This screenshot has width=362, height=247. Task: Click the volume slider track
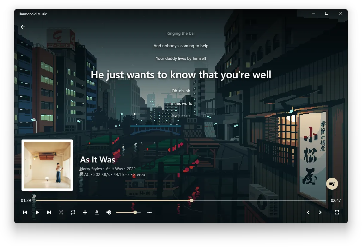(x=129, y=212)
